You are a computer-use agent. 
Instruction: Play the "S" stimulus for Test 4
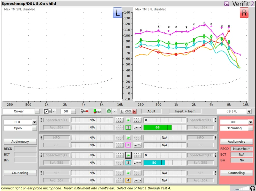tap(129, 173)
